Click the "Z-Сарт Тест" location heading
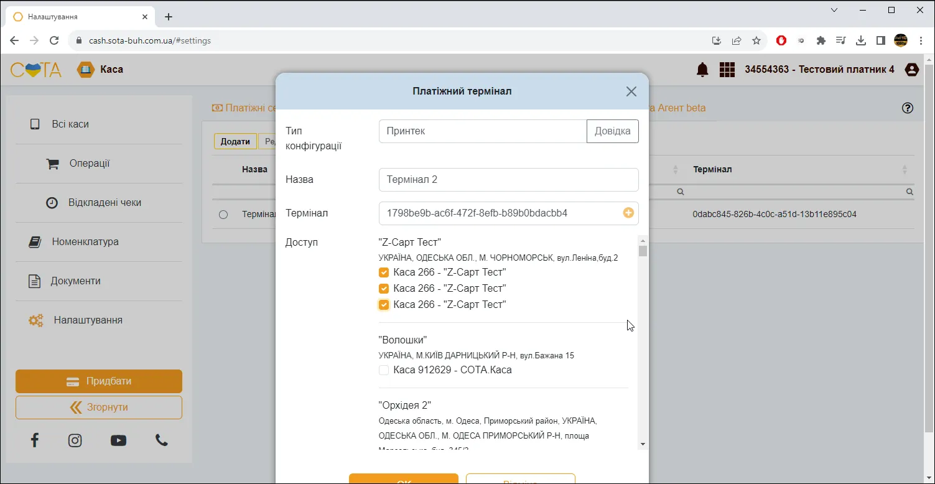Image resolution: width=935 pixels, height=484 pixels. click(x=409, y=242)
